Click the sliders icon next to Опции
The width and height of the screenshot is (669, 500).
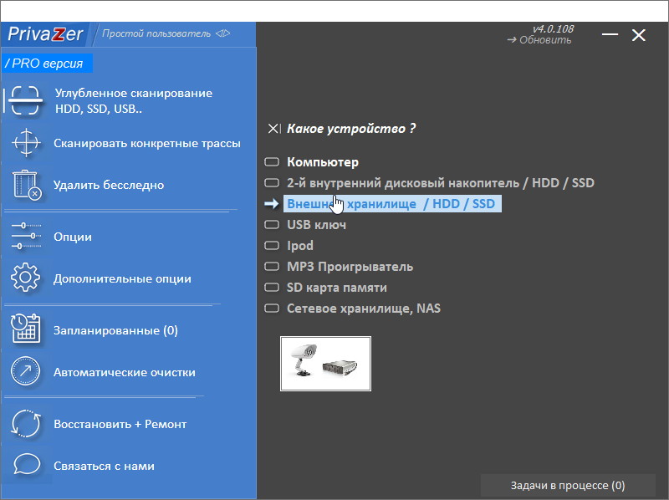pyautogui.click(x=26, y=236)
